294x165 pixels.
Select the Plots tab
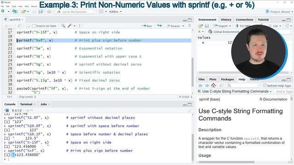(x=213, y=79)
